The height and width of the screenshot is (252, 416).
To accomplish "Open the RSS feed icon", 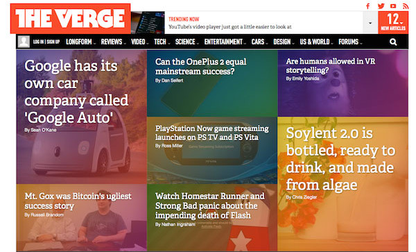I will pos(405,6).
